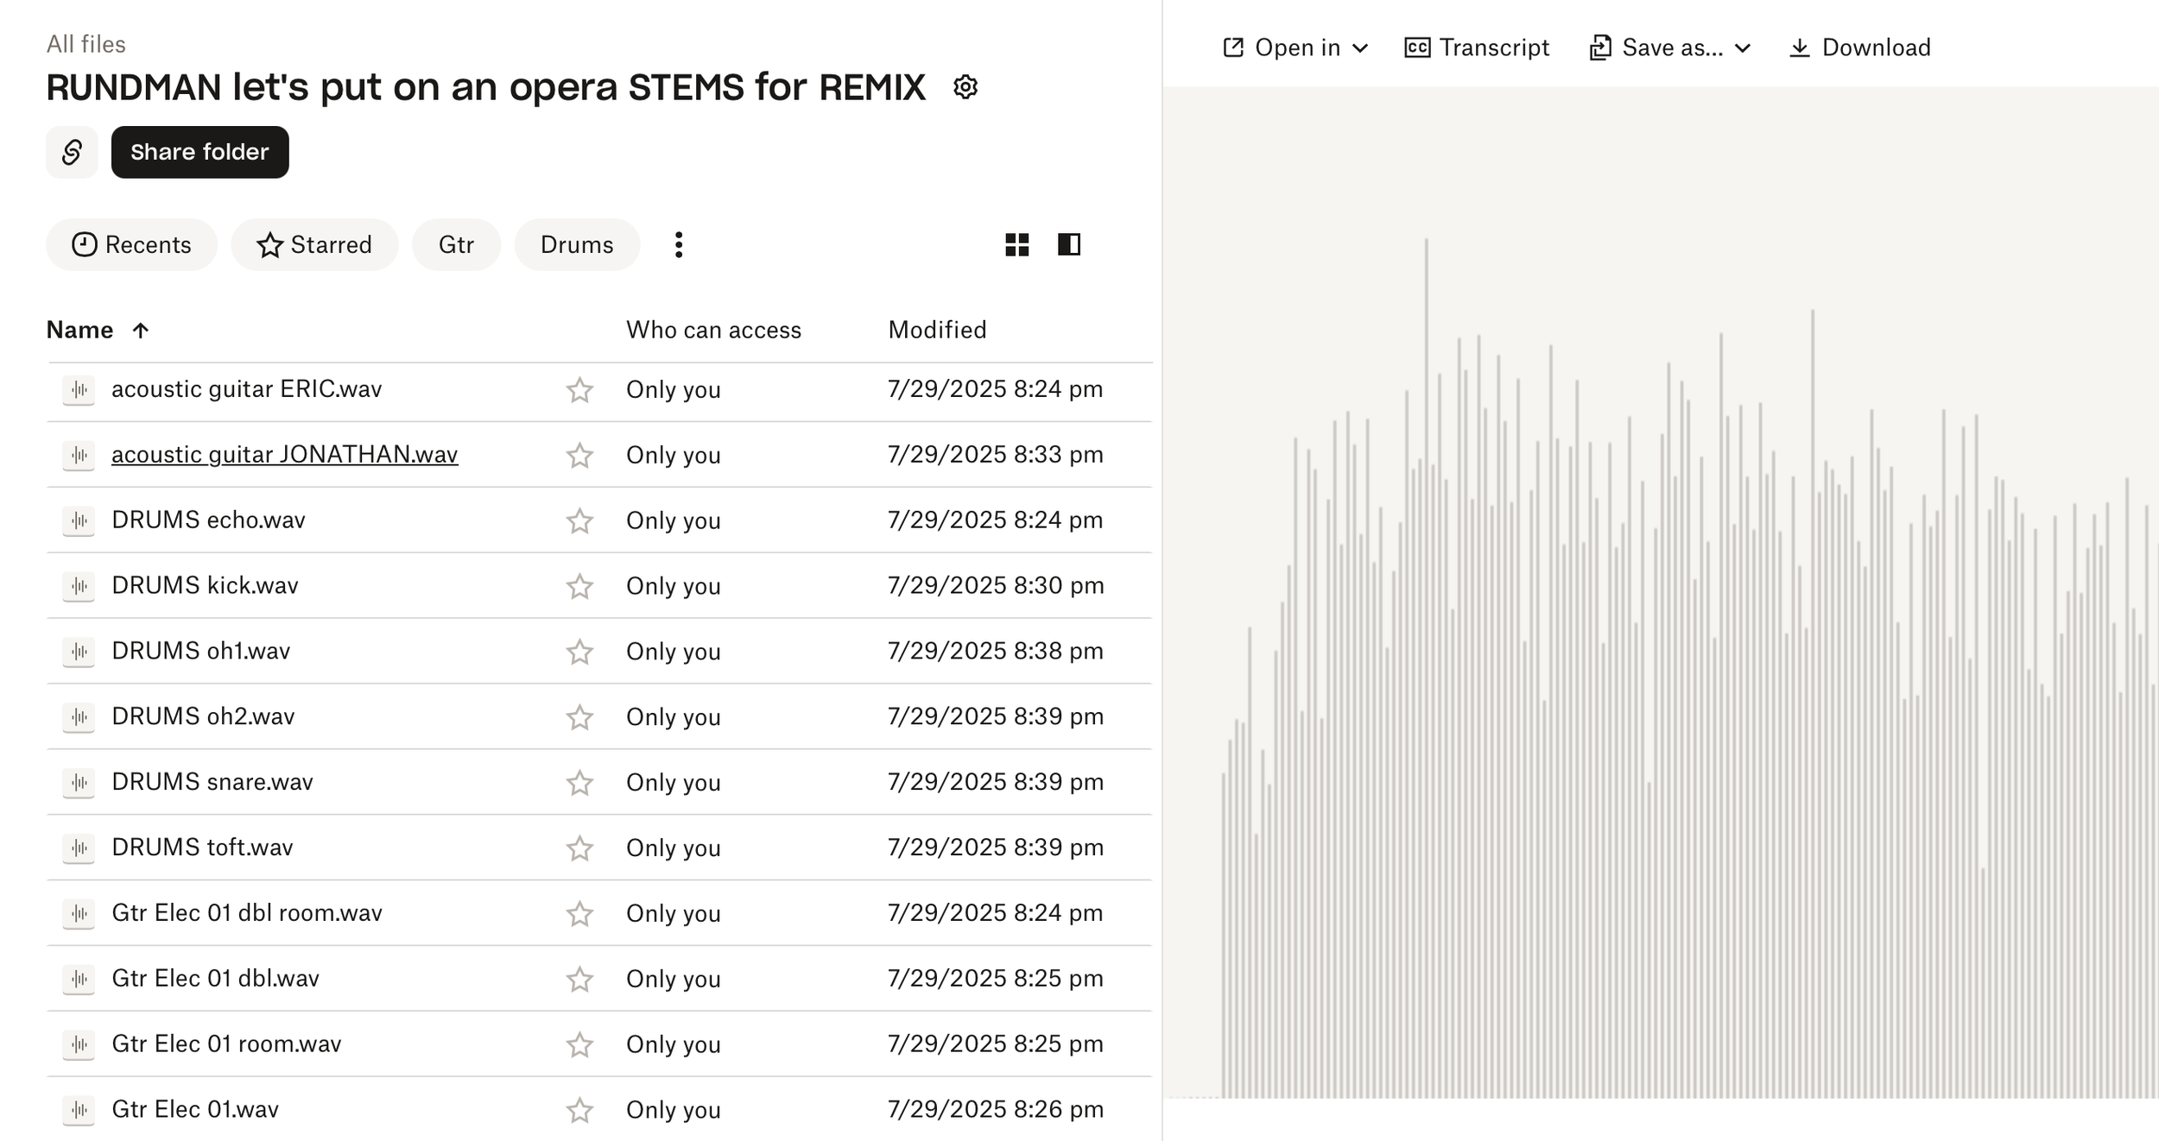The image size is (2159, 1141).
Task: Select the Recents filter chip
Action: coord(131,245)
